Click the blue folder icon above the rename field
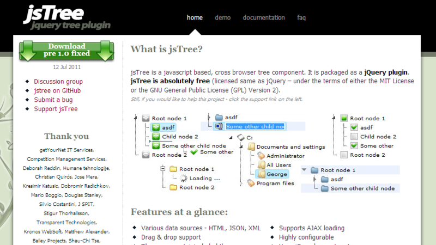 pos(219,117)
